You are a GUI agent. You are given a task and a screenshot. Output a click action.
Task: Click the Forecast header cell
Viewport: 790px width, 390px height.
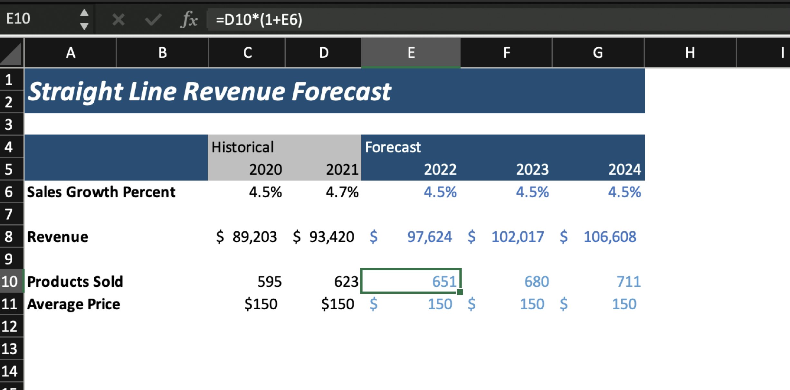tap(393, 147)
